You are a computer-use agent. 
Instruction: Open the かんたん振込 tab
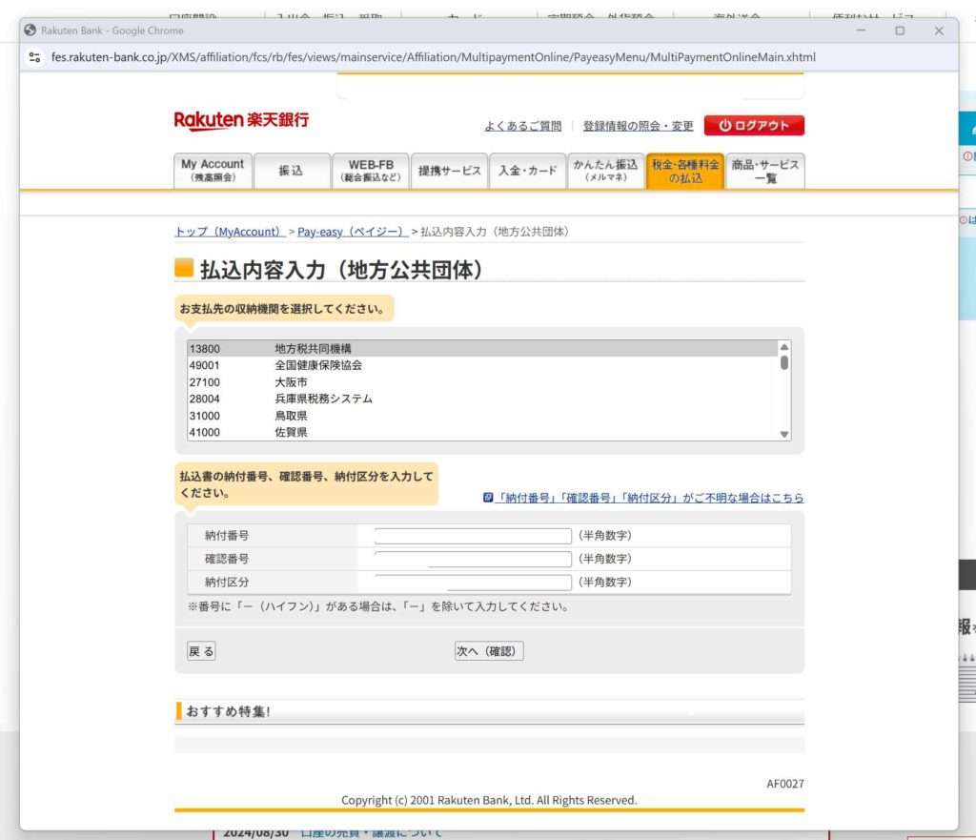coord(605,171)
